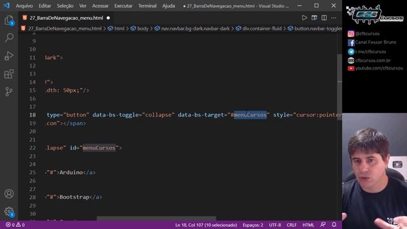The height and width of the screenshot is (229, 407).
Task: Click the closing span tag on line 19
Action: [x=74, y=123]
